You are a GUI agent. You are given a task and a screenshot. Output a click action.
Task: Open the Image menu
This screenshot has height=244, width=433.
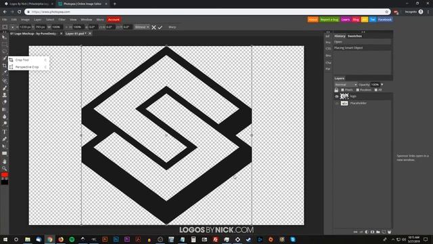[25, 20]
